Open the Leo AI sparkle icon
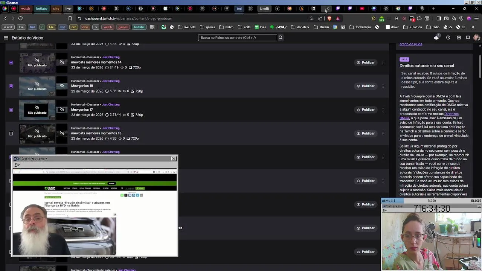Viewport: 482px width, 271px height. [x=454, y=18]
